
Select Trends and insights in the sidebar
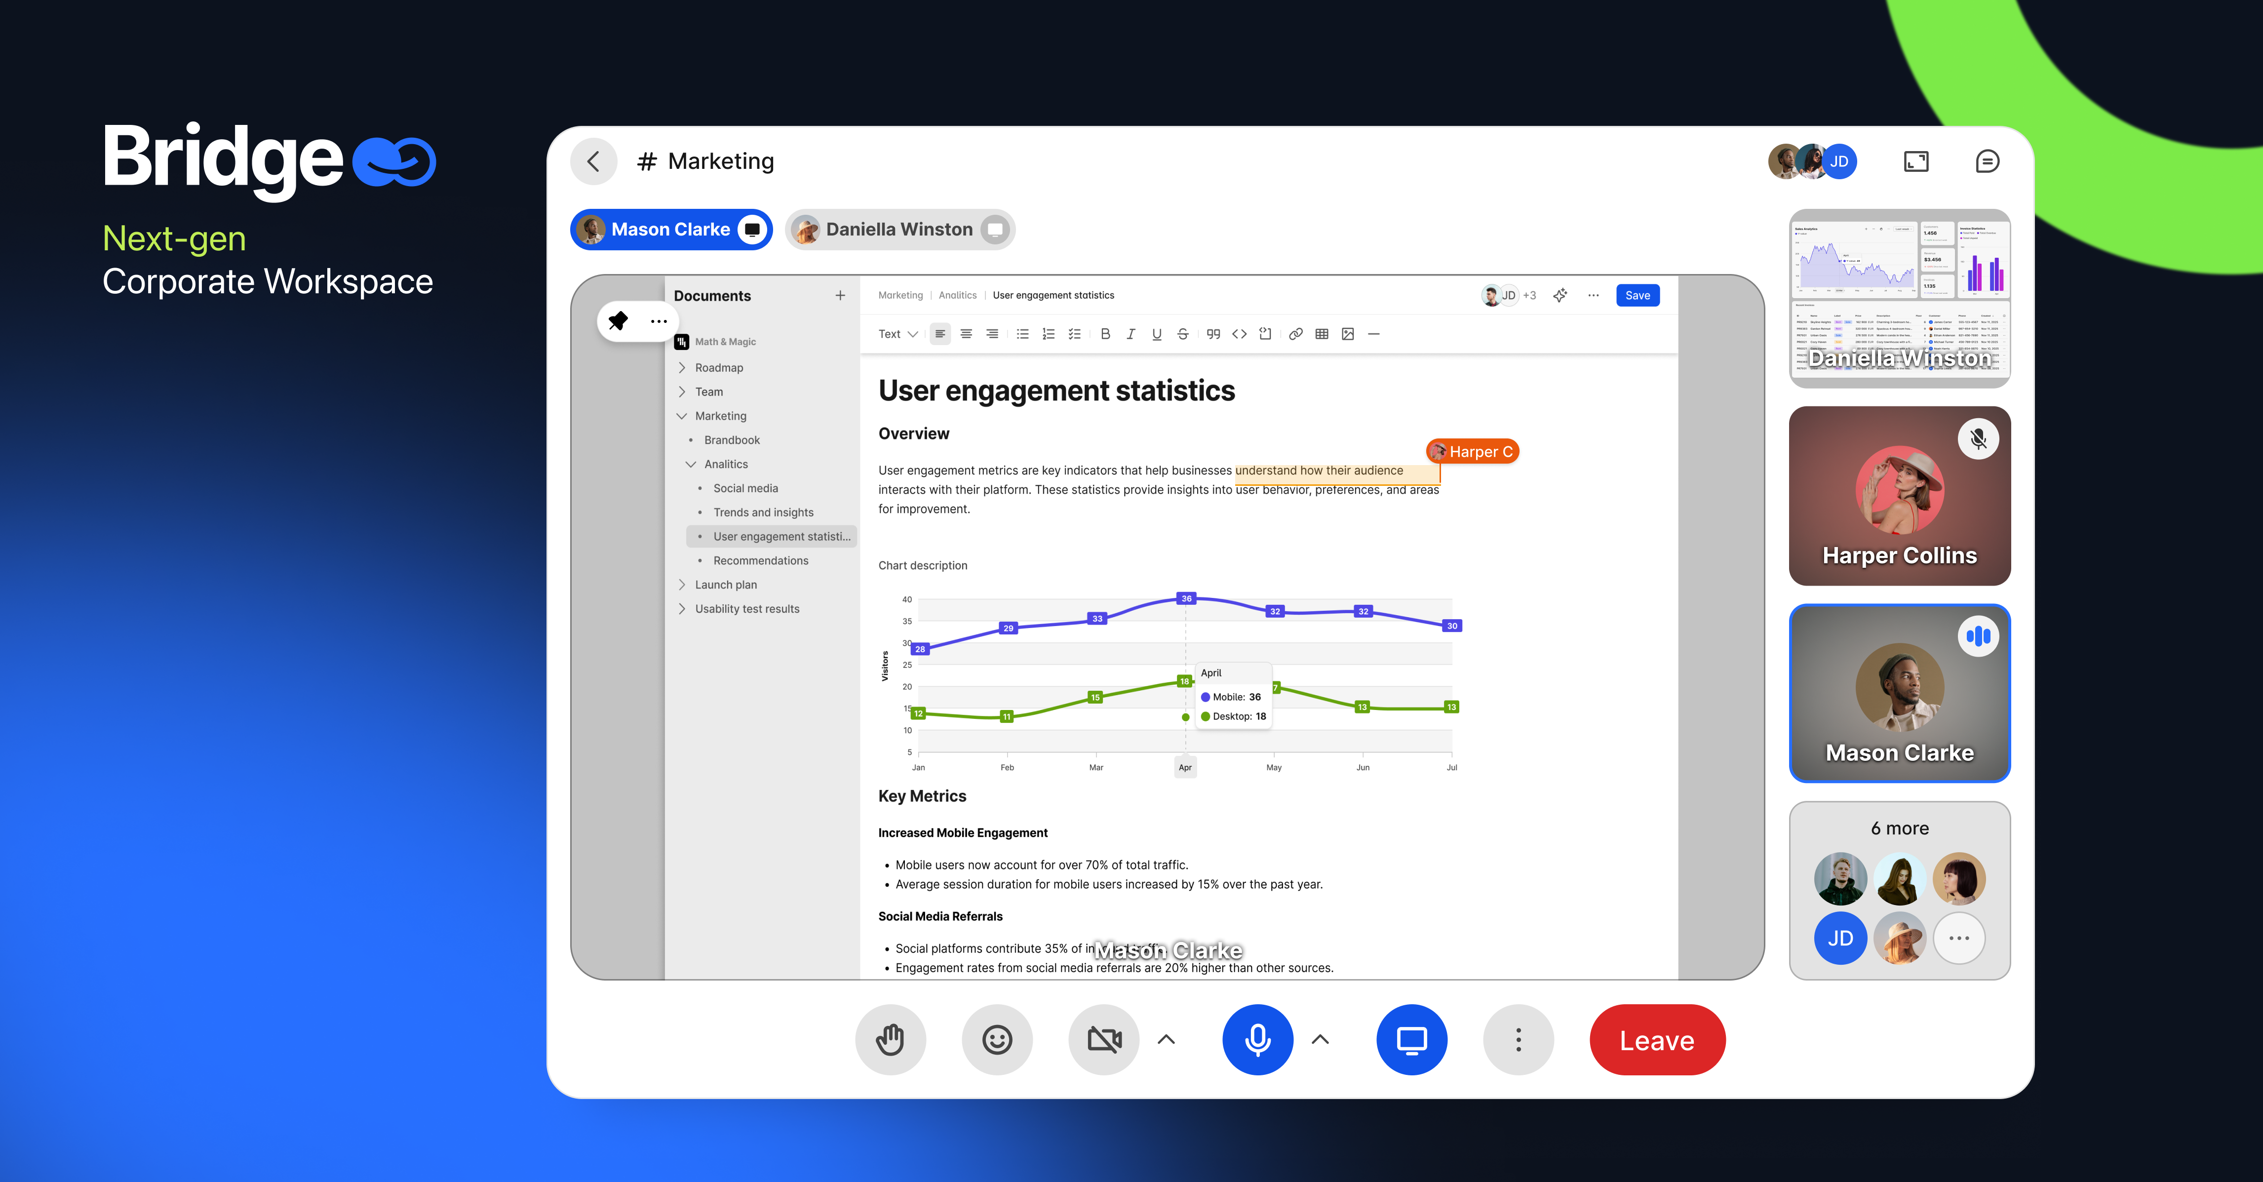[763, 512]
